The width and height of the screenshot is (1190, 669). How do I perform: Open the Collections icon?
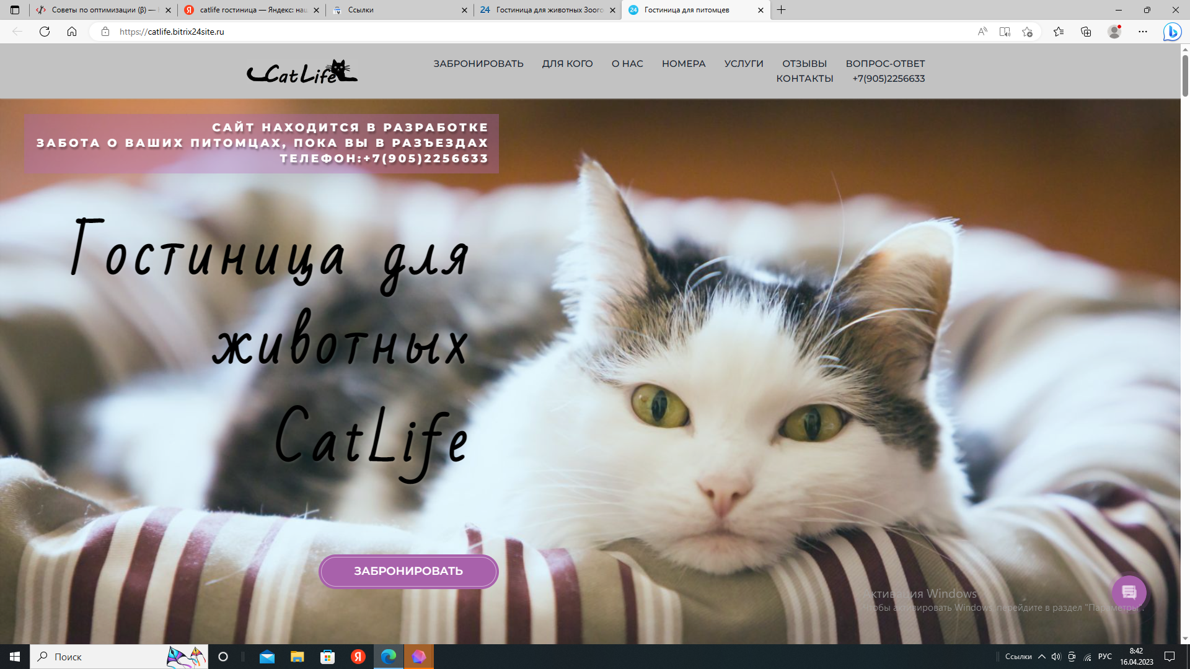pos(1086,32)
